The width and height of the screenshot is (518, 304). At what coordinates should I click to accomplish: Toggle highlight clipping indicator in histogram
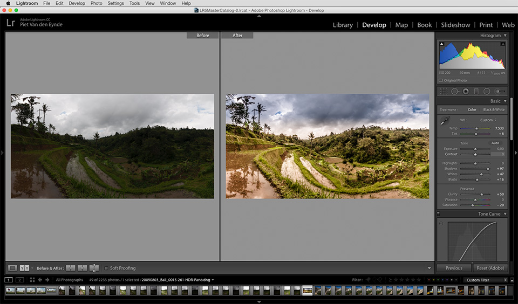tap(503, 44)
